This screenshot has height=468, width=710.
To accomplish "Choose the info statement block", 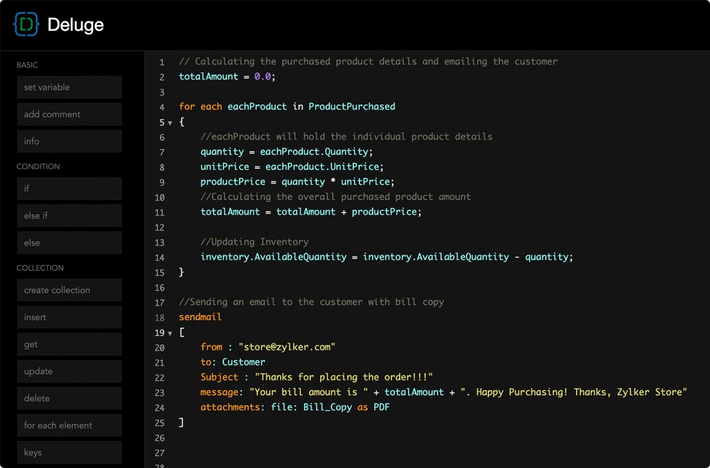I will pyautogui.click(x=69, y=141).
